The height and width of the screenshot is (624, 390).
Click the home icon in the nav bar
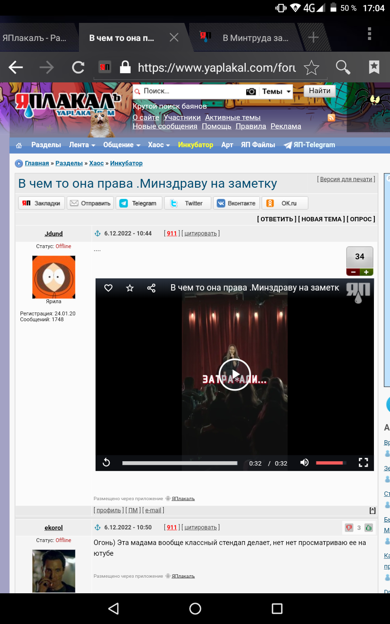pos(19,145)
